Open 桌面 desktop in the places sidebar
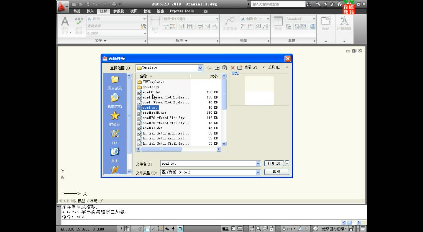The width and height of the screenshot is (423, 232). click(115, 155)
